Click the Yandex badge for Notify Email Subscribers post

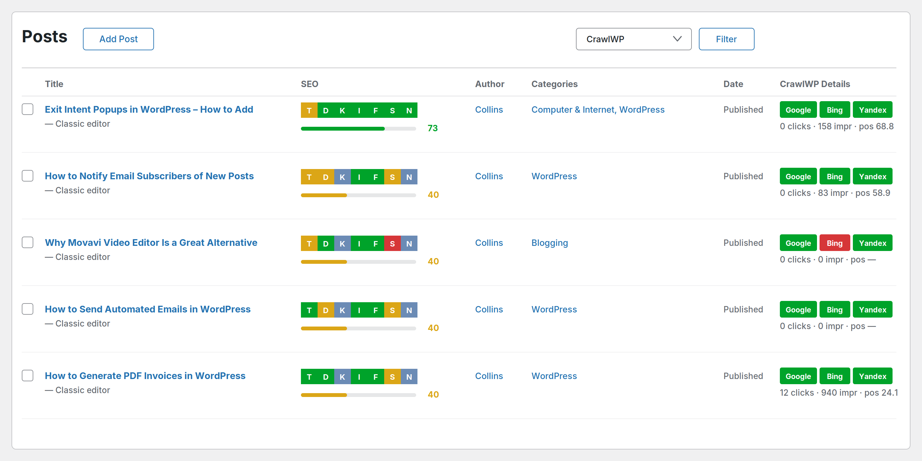pos(873,176)
